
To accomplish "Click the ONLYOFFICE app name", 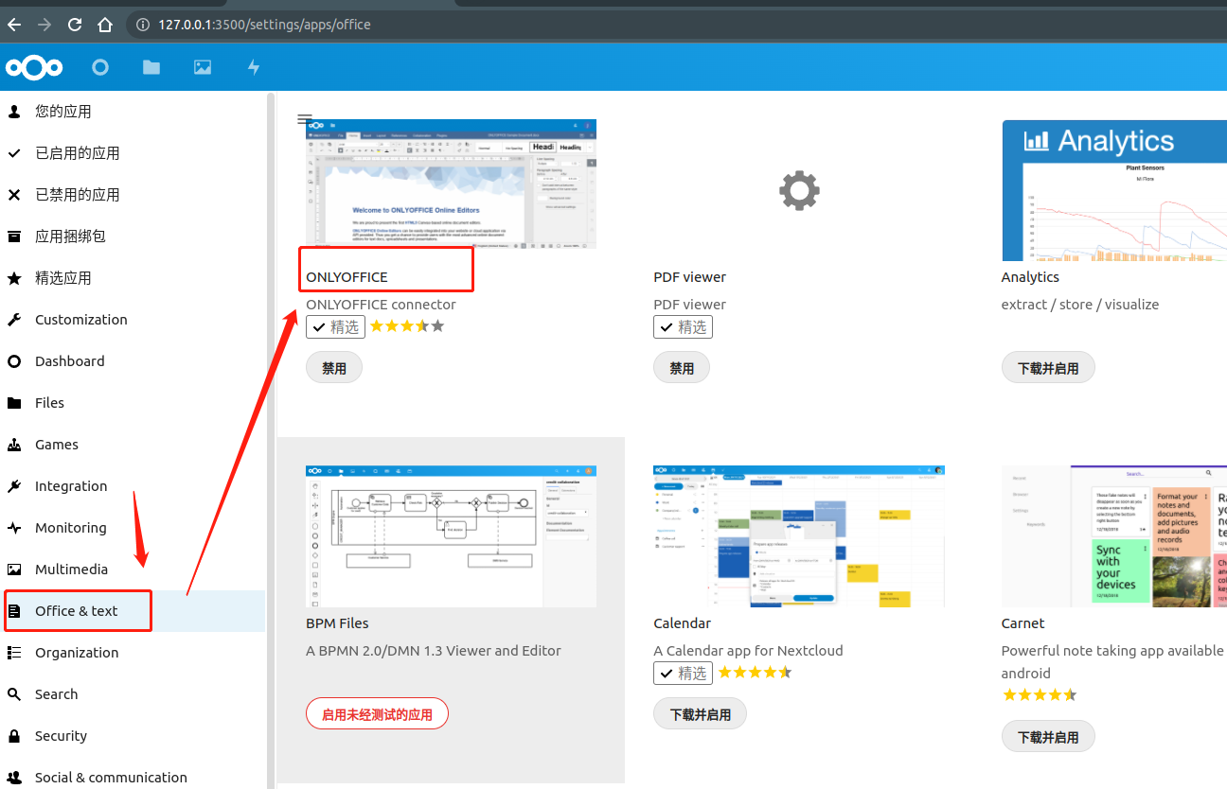I will click(347, 277).
